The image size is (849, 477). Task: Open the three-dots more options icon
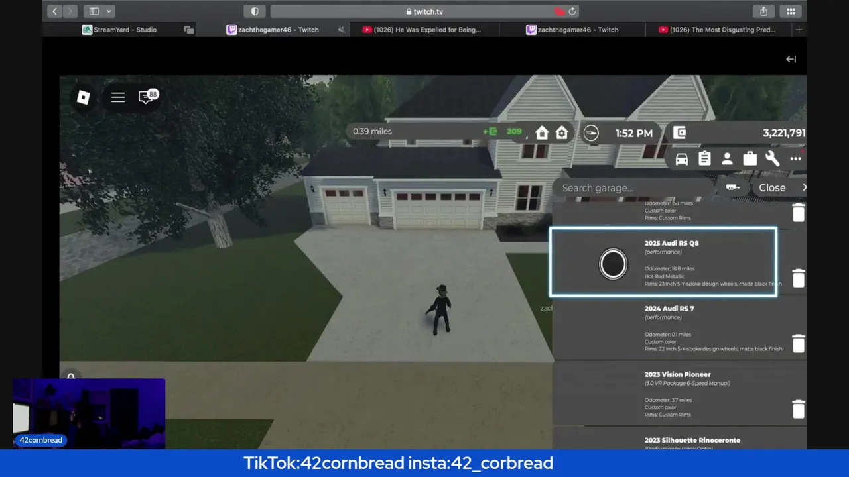pyautogui.click(x=795, y=159)
